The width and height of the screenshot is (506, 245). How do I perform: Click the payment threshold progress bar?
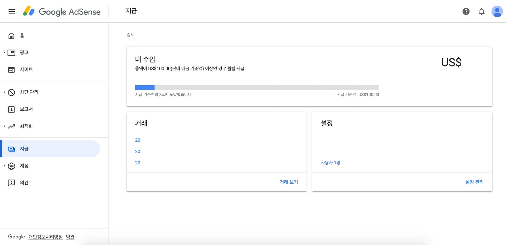[x=257, y=87]
